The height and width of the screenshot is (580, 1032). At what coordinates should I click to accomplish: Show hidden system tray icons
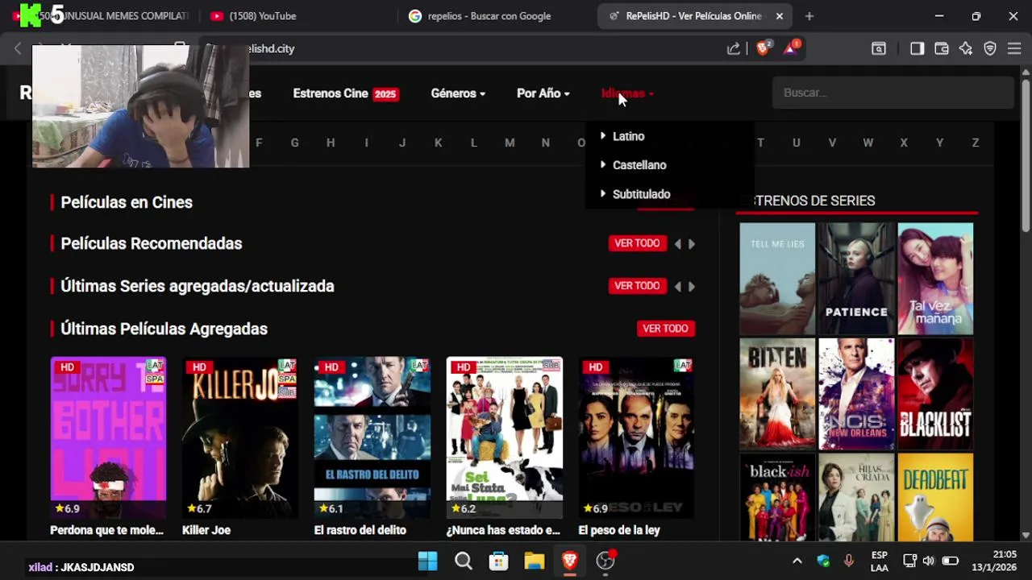(x=797, y=561)
